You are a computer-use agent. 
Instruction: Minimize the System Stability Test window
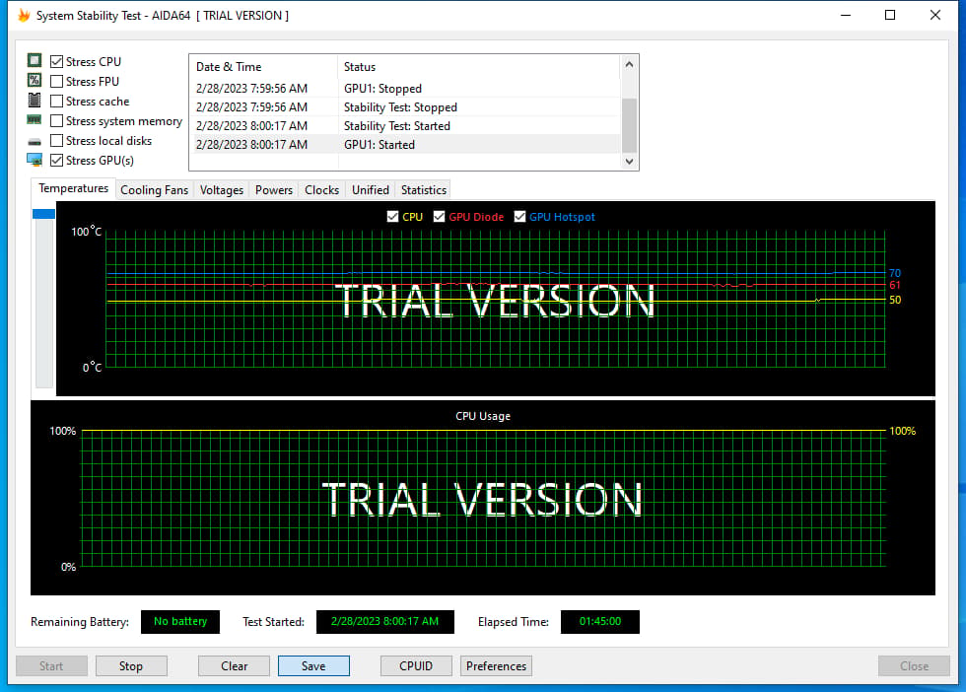pyautogui.click(x=846, y=15)
